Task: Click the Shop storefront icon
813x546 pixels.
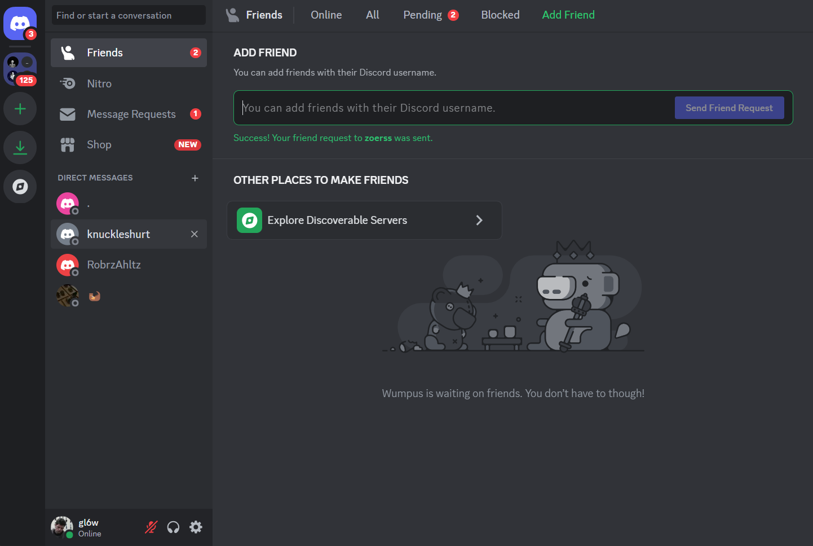Action: point(68,145)
